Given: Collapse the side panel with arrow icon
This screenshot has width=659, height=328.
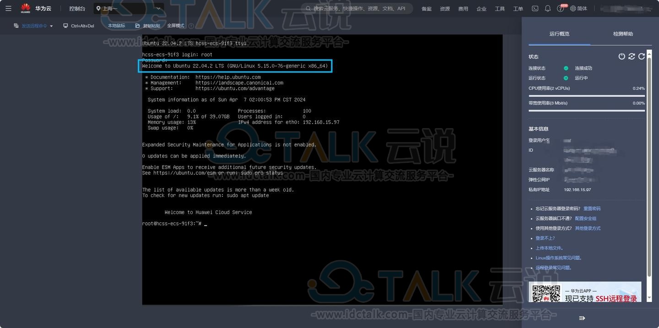Looking at the screenshot, I should click(x=582, y=318).
